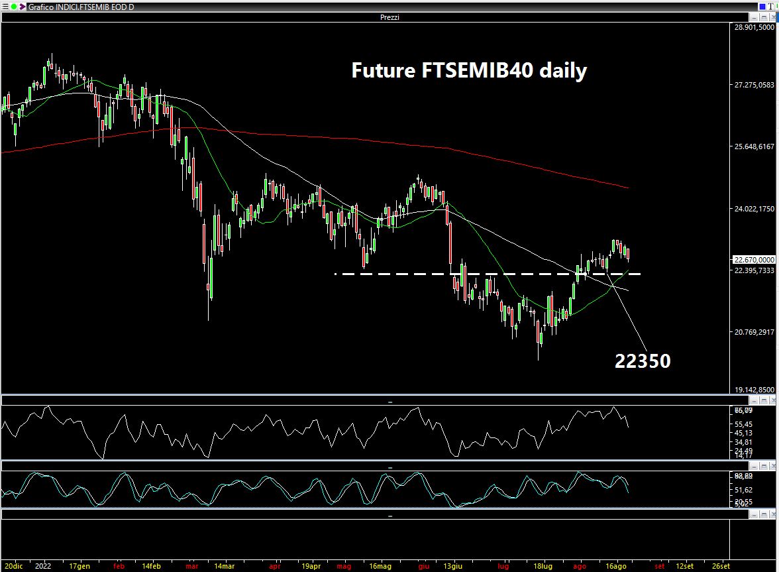
Task: Click the highlighted current price 22.670,0000
Action: tap(754, 259)
